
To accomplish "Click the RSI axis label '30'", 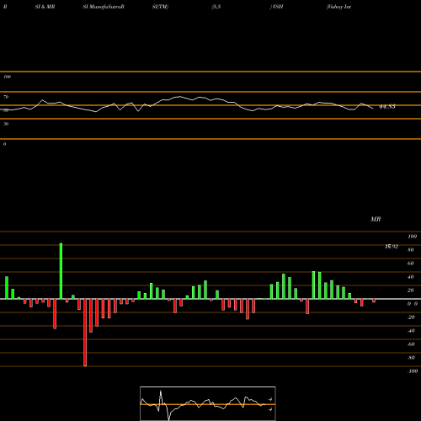I will [x=6, y=124].
